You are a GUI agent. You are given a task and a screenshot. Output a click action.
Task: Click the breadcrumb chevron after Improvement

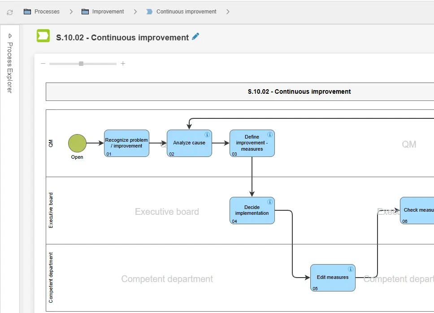click(135, 11)
